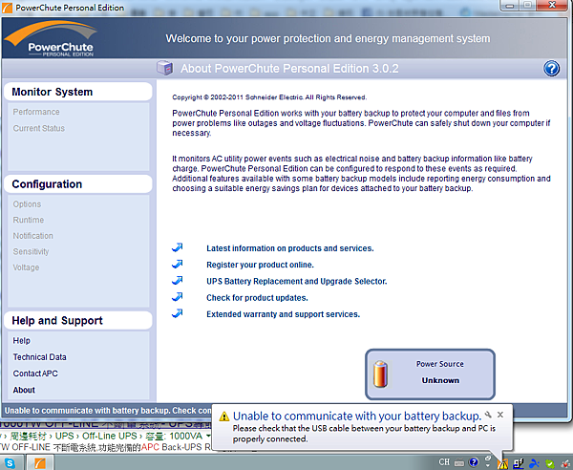Open Latest information on products and services
This screenshot has width=573, height=470.
tap(289, 248)
